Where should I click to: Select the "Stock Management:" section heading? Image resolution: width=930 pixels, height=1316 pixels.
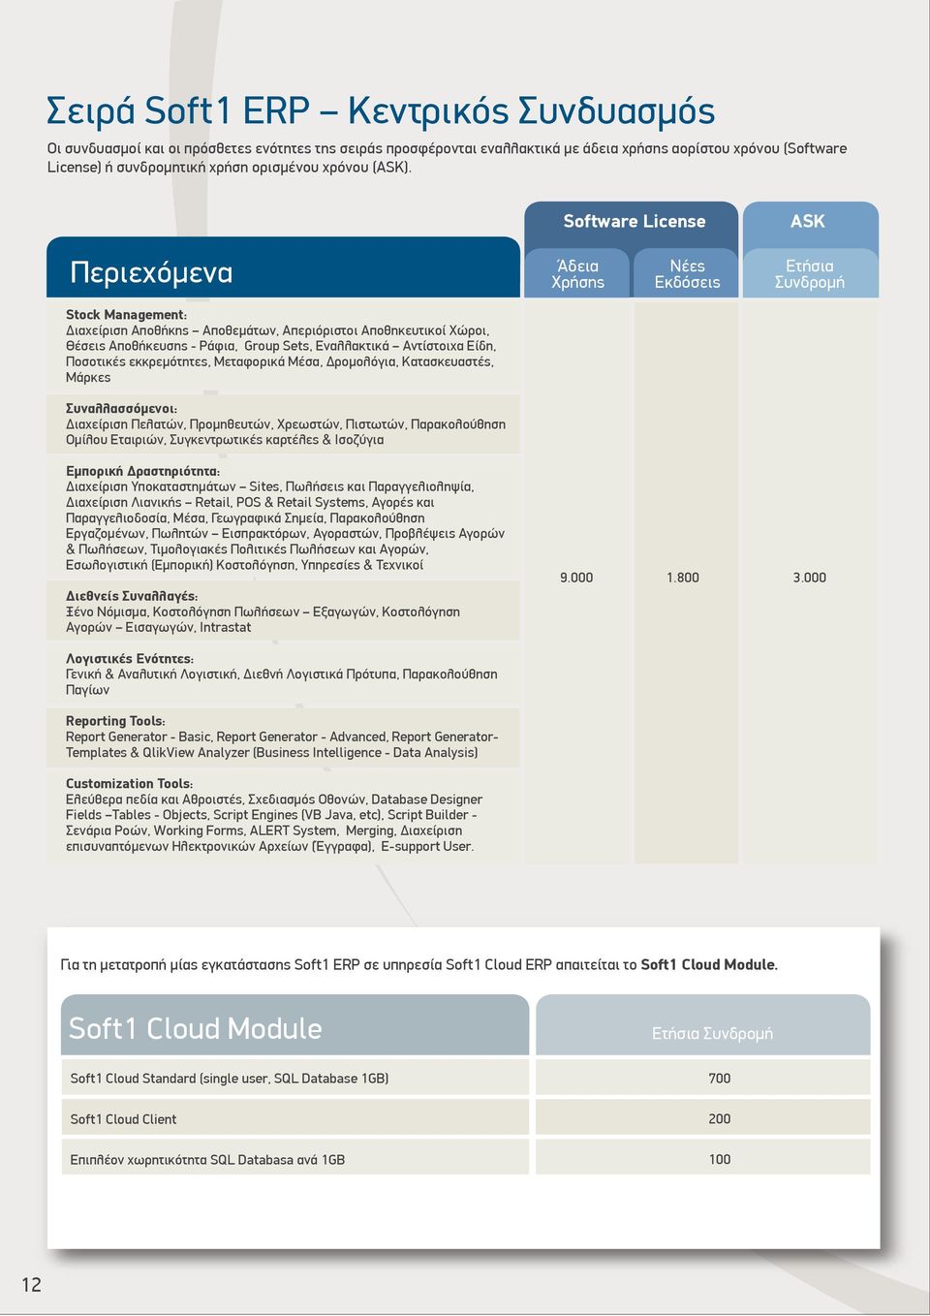click(126, 315)
